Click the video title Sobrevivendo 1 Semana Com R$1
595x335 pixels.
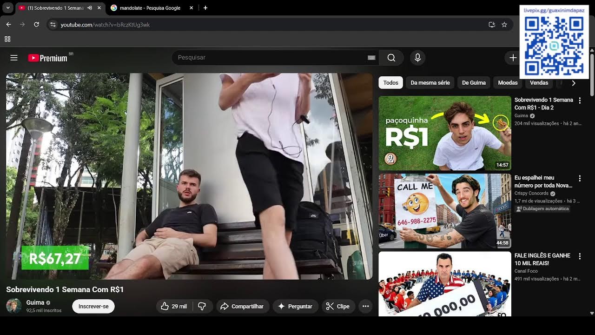(x=65, y=289)
